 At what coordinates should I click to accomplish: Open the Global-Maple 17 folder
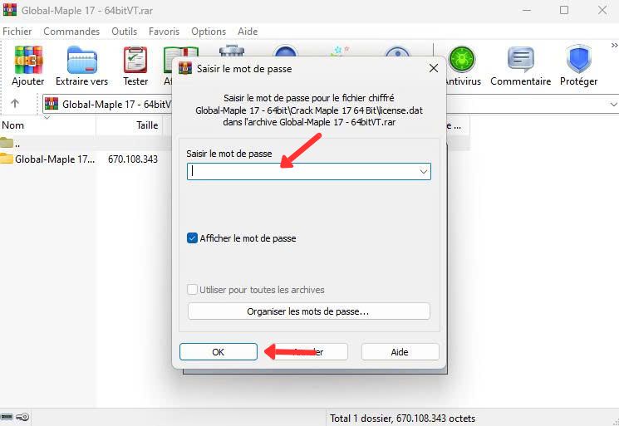pyautogui.click(x=48, y=159)
